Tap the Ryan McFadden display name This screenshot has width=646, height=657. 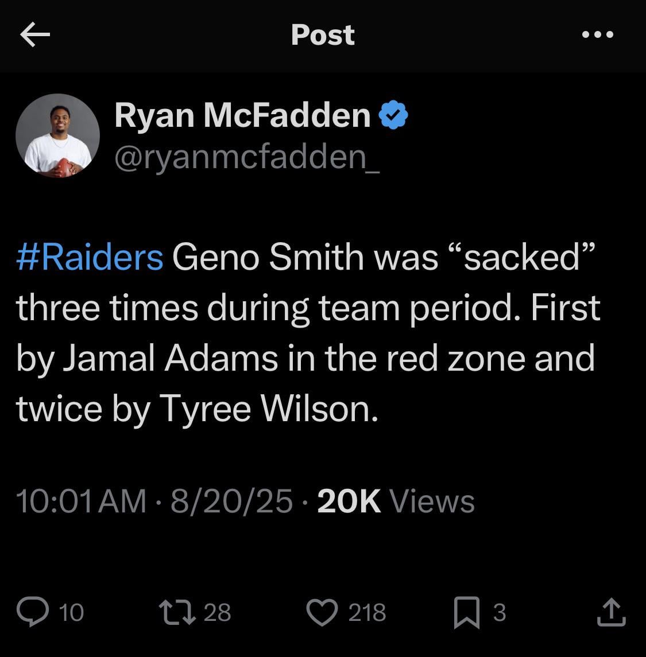click(x=242, y=115)
